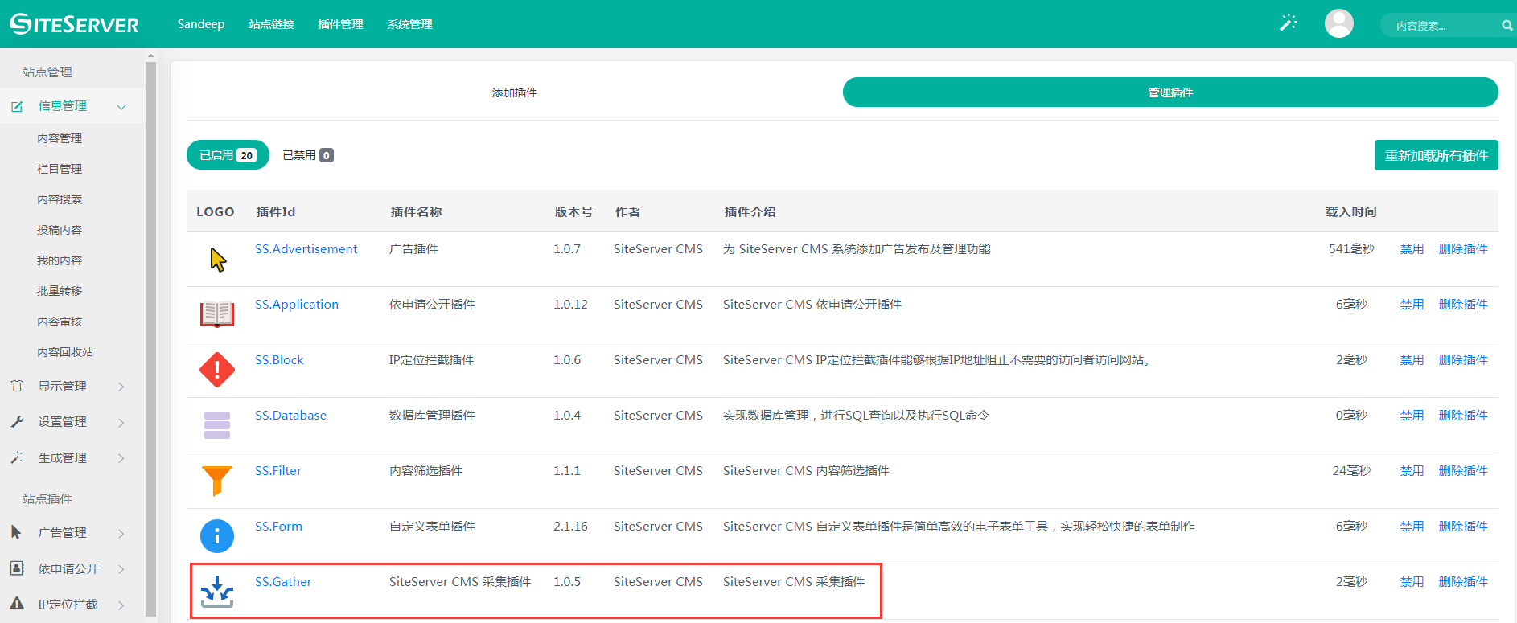Click into the 内容搜索 search field
Screen dimensions: 1517x623
(1440, 26)
